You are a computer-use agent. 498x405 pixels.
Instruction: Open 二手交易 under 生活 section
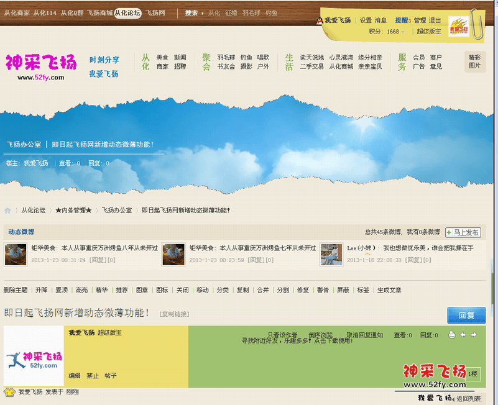pos(312,66)
